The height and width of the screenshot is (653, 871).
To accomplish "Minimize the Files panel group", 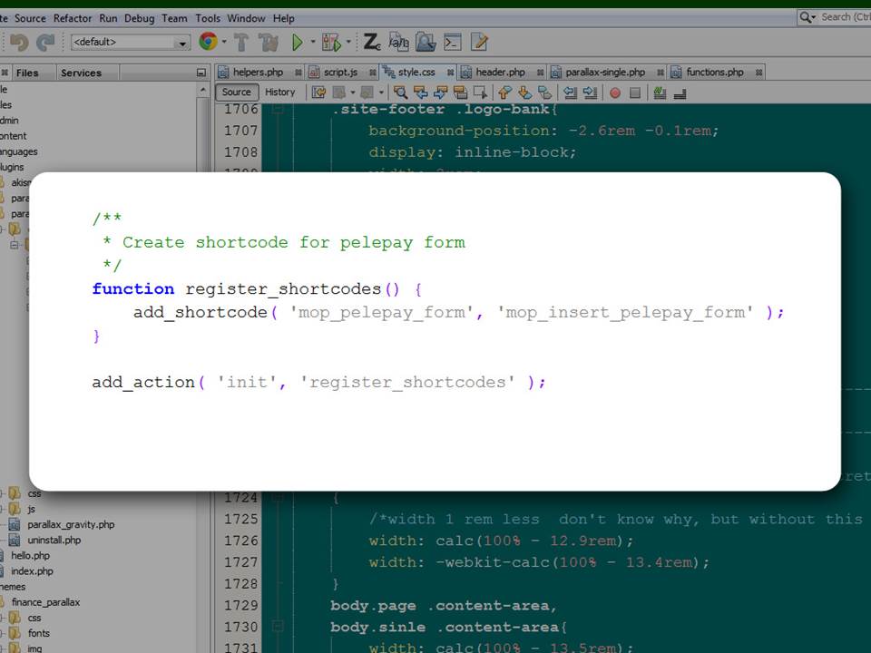I will point(201,73).
